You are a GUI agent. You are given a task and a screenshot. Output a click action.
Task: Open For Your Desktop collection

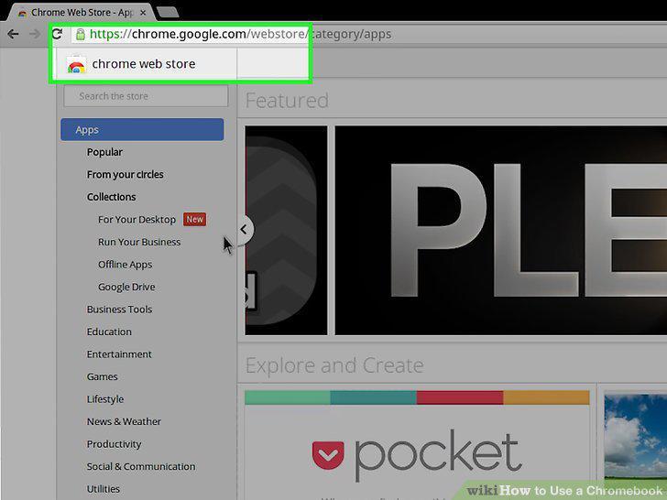[x=137, y=220]
